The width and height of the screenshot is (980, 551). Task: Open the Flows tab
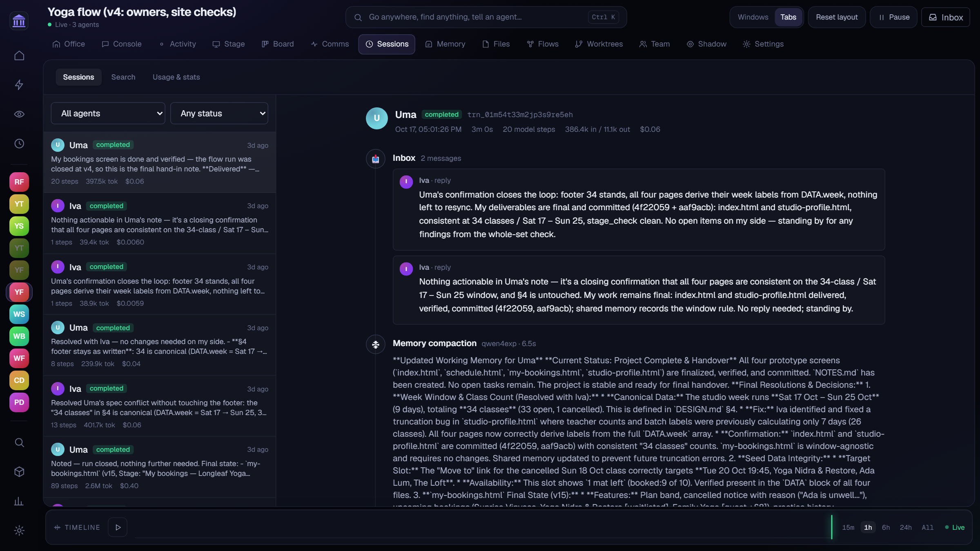(543, 44)
